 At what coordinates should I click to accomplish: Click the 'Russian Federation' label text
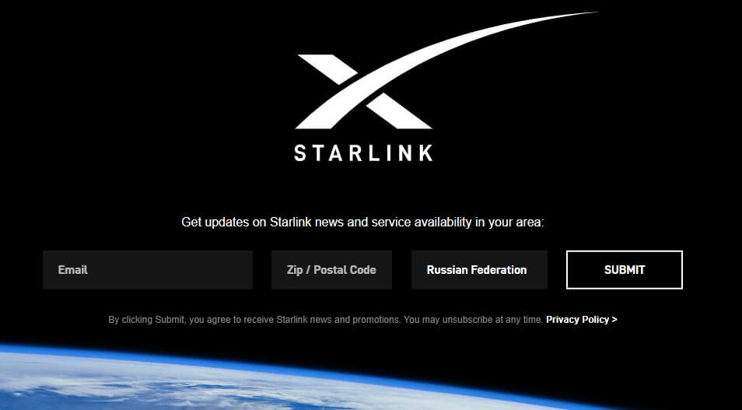(x=477, y=270)
